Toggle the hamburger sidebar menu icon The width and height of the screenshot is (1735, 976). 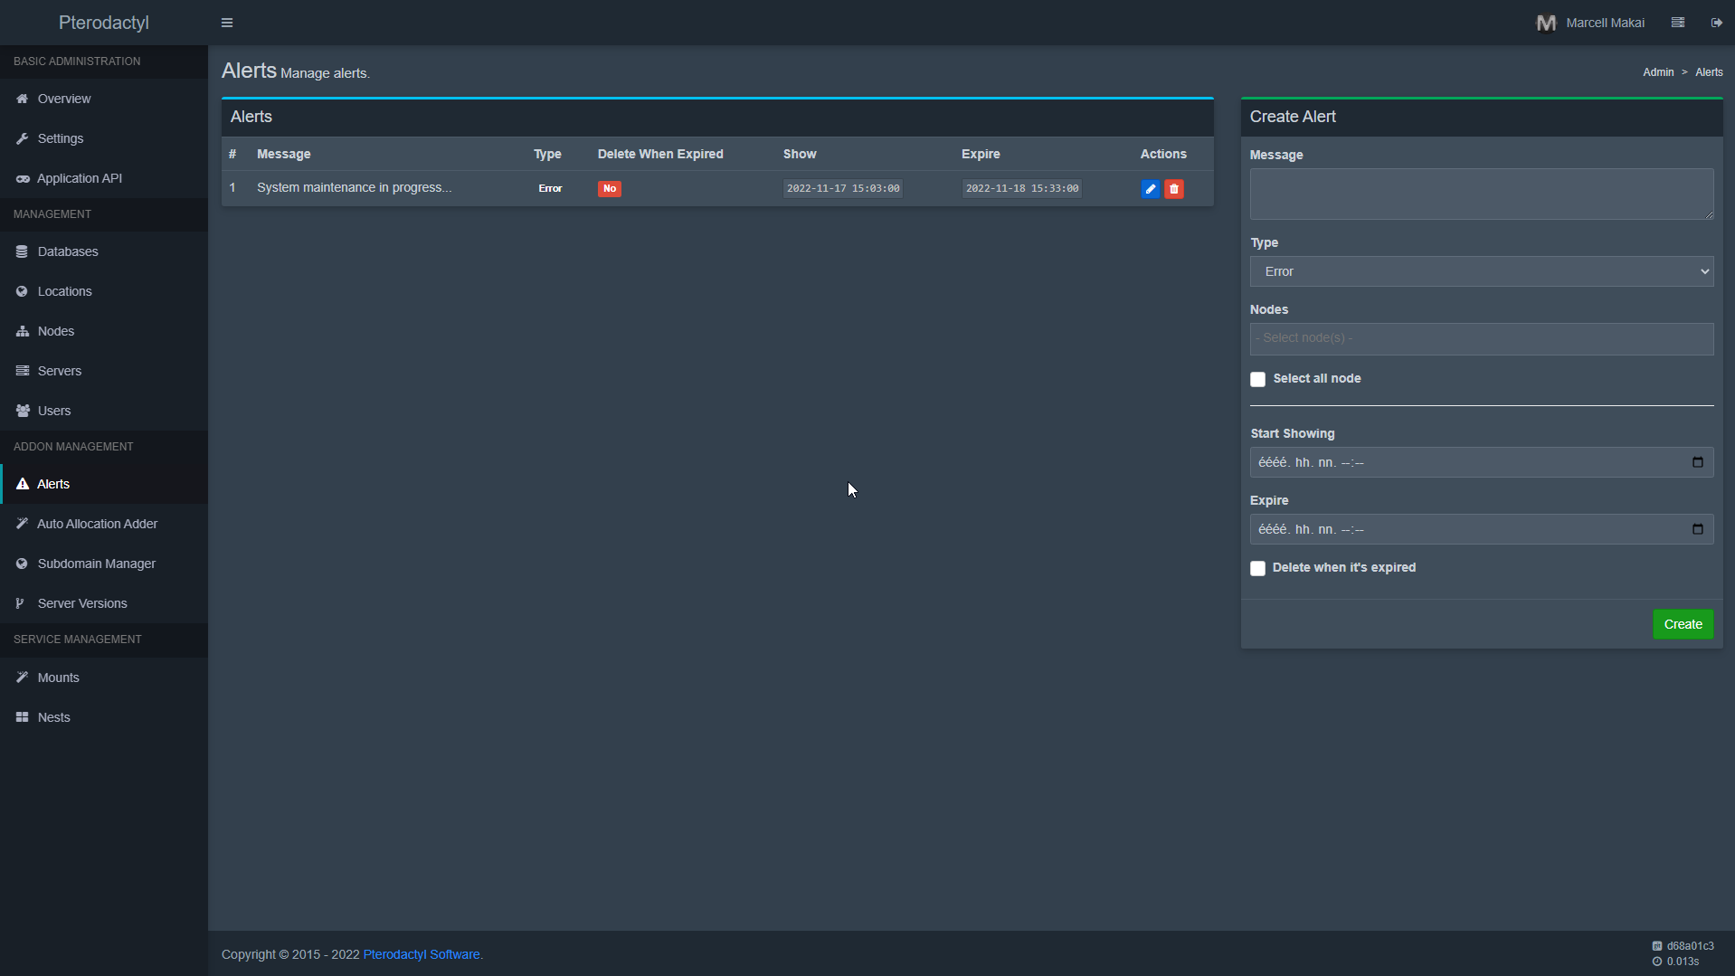click(x=227, y=23)
